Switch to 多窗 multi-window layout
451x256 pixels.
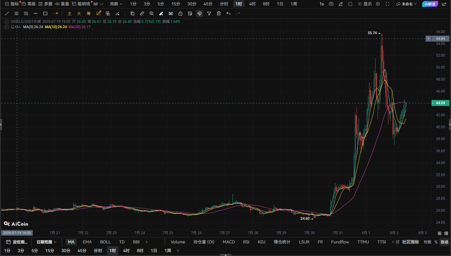tap(45, 4)
